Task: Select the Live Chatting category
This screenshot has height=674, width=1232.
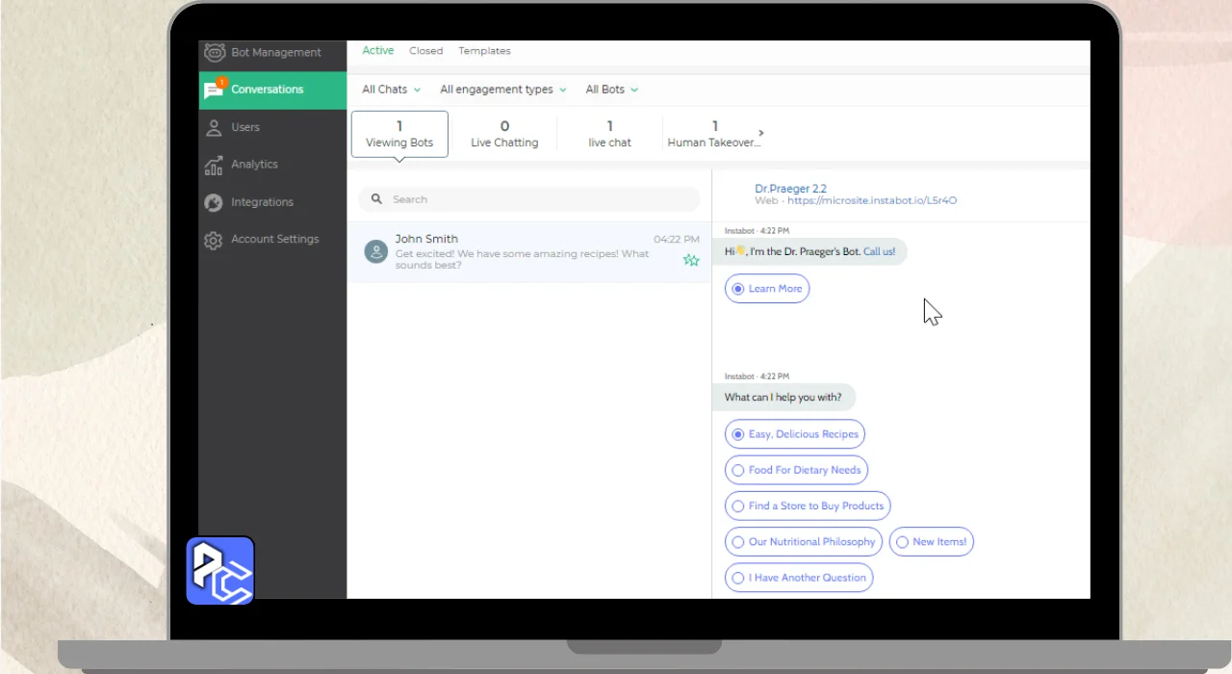Action: point(504,134)
